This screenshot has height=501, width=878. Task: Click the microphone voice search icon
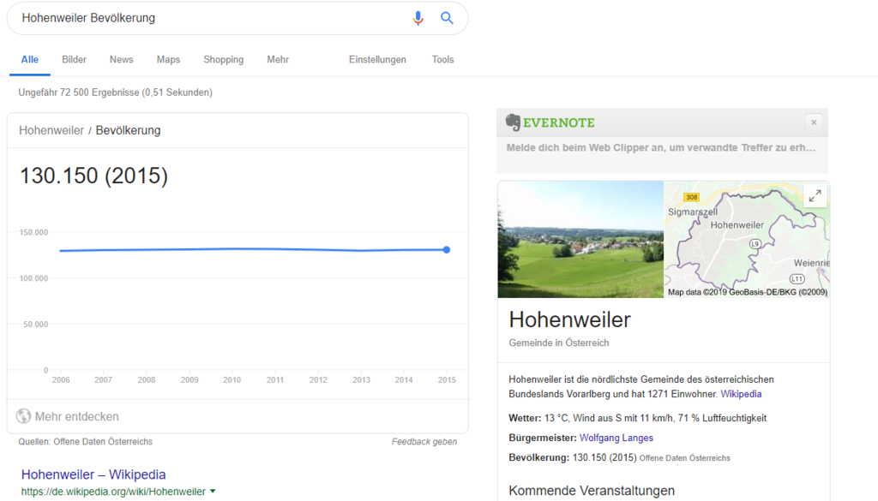[x=418, y=18]
